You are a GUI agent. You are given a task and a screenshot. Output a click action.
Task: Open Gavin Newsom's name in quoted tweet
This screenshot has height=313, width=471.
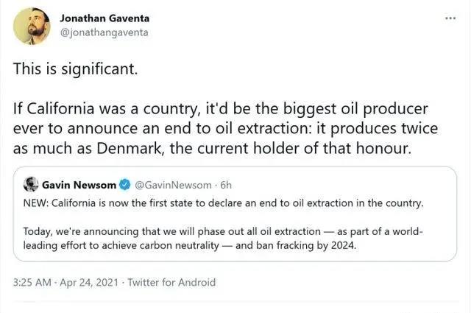pyautogui.click(x=79, y=184)
